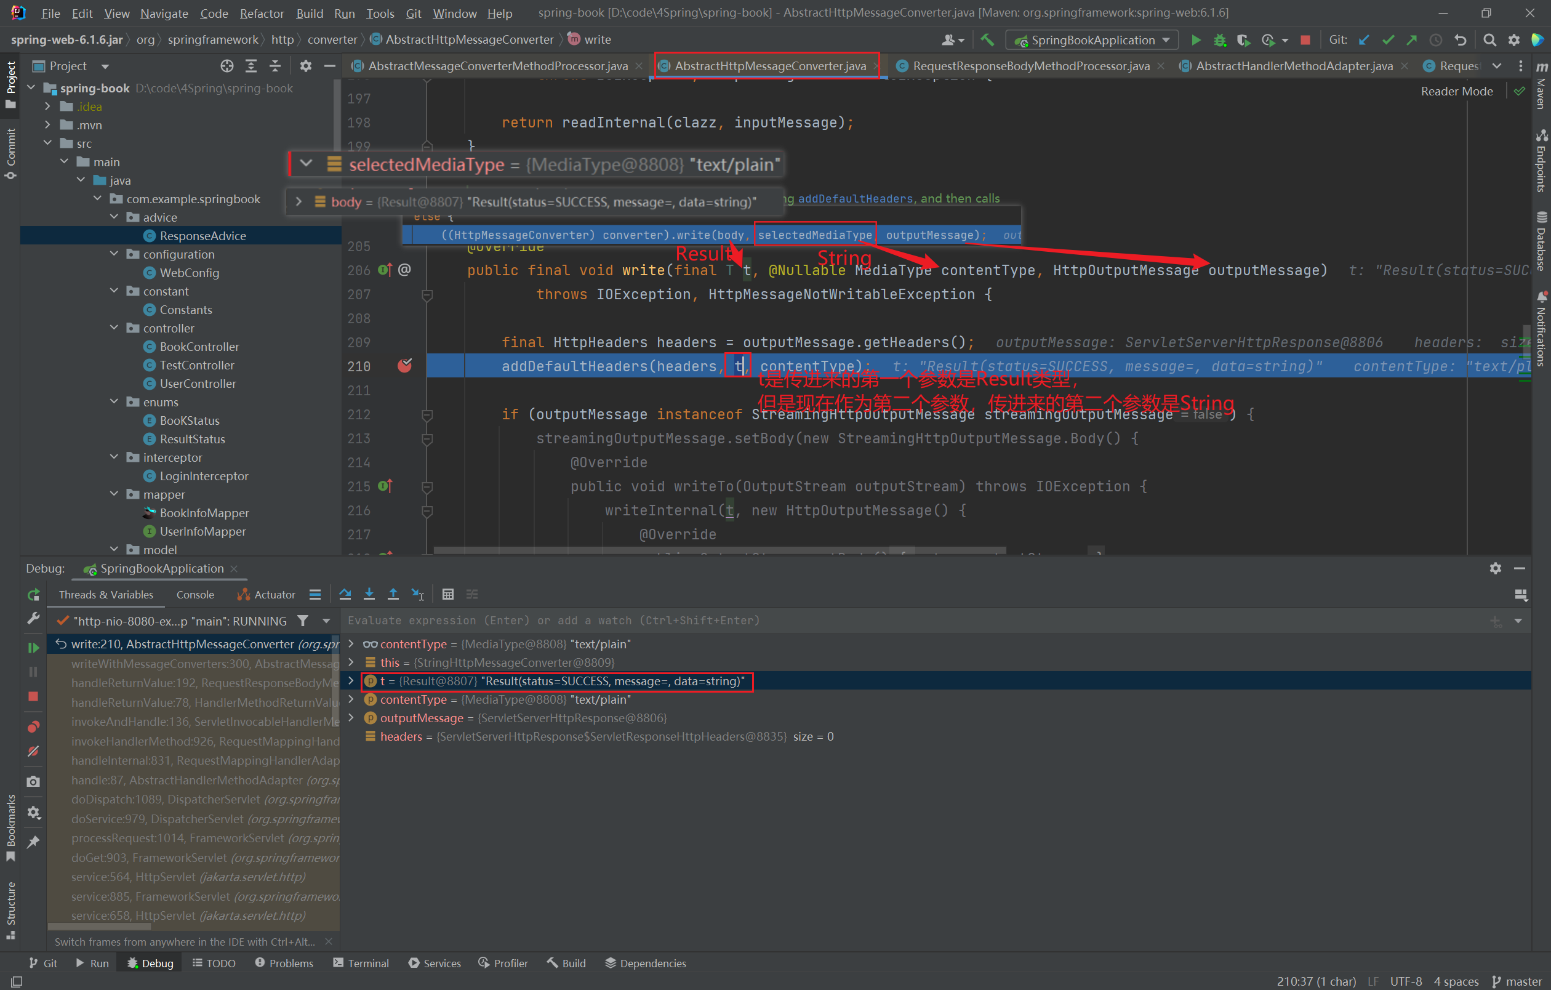
Task: Stop the running application in the toolbar
Action: [x=1305, y=40]
